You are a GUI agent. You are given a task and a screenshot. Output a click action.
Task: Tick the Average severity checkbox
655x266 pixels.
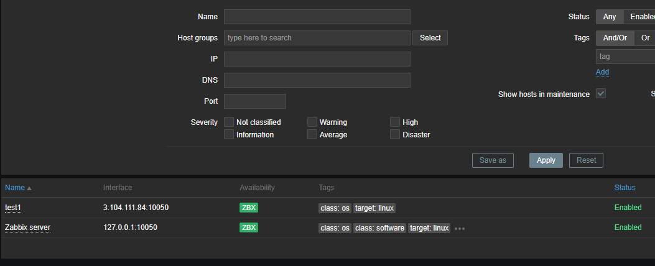(312, 134)
